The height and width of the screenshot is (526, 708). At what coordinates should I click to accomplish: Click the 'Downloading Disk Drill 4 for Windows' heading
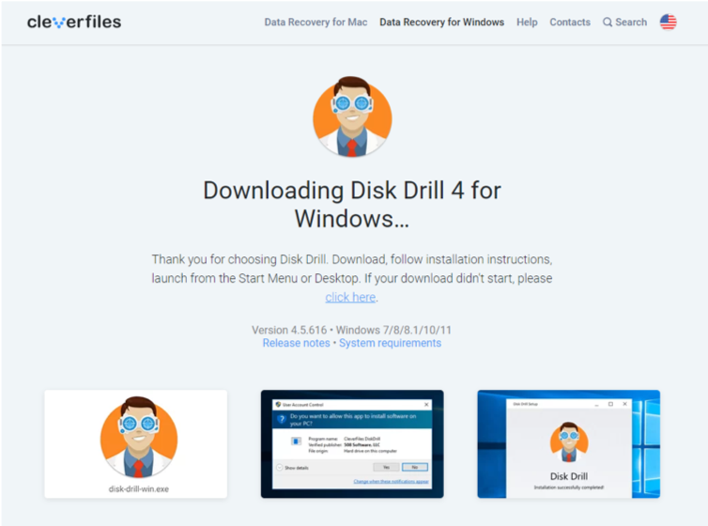[352, 205]
